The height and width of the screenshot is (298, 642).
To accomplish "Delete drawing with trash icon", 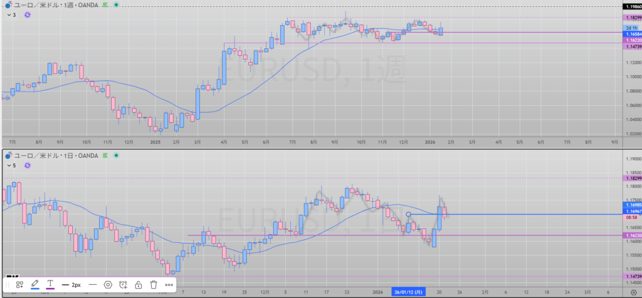I will click(x=154, y=284).
